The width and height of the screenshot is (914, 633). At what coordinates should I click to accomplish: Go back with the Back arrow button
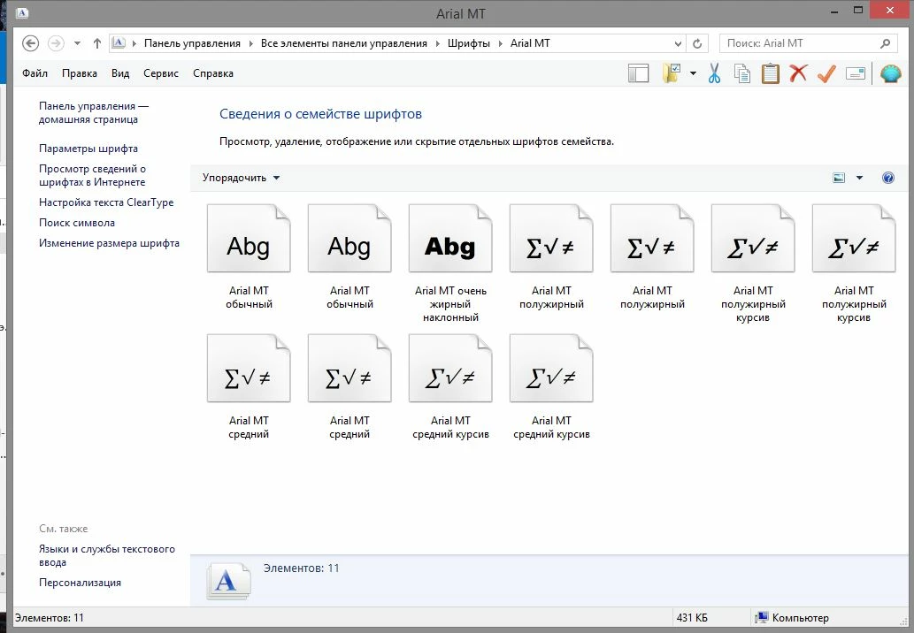click(x=30, y=43)
